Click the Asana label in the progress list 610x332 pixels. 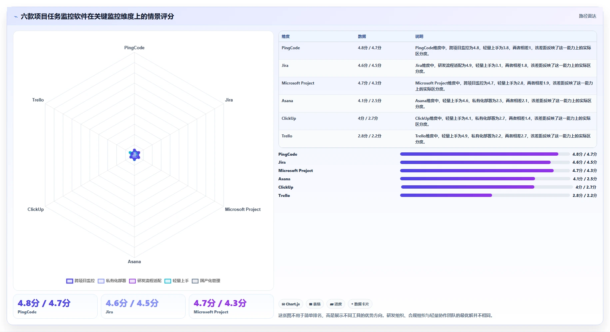(284, 179)
